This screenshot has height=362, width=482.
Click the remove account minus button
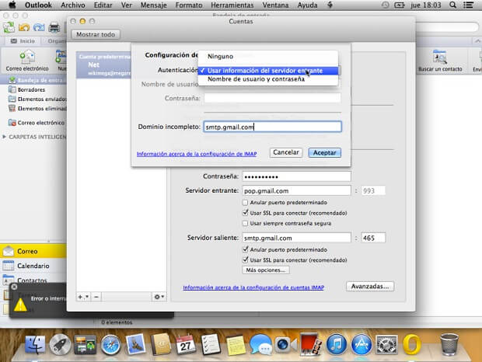pyautogui.click(x=96, y=297)
